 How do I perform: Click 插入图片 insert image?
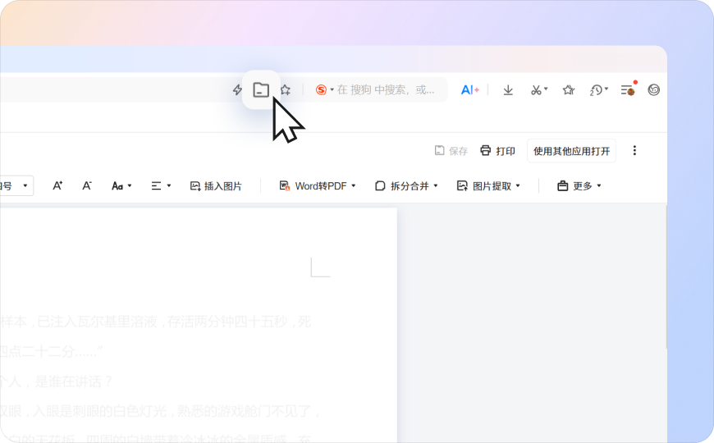pos(216,185)
